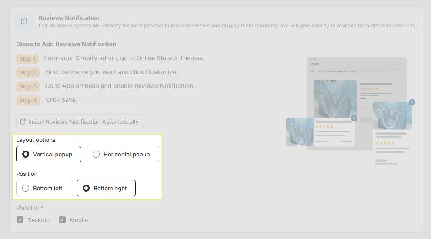This screenshot has width=431, height=239.
Task: Click the LOGO text in preview image
Action: tap(314, 64)
